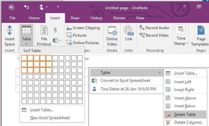
Task: Insert a File Printout
Action: coord(44,36)
